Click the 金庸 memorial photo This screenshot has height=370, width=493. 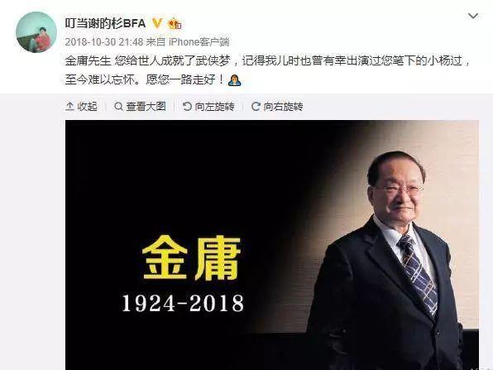point(272,245)
